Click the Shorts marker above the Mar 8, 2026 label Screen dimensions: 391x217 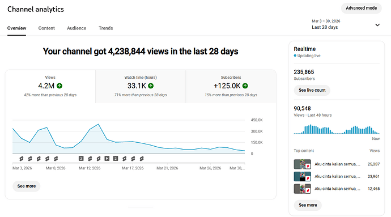coord(56,159)
